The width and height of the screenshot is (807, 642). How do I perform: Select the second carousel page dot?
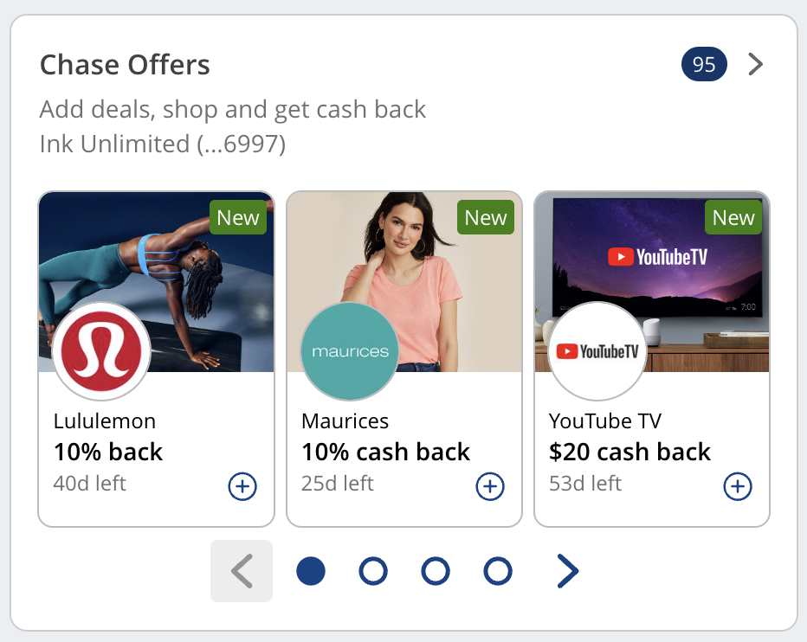click(x=373, y=571)
